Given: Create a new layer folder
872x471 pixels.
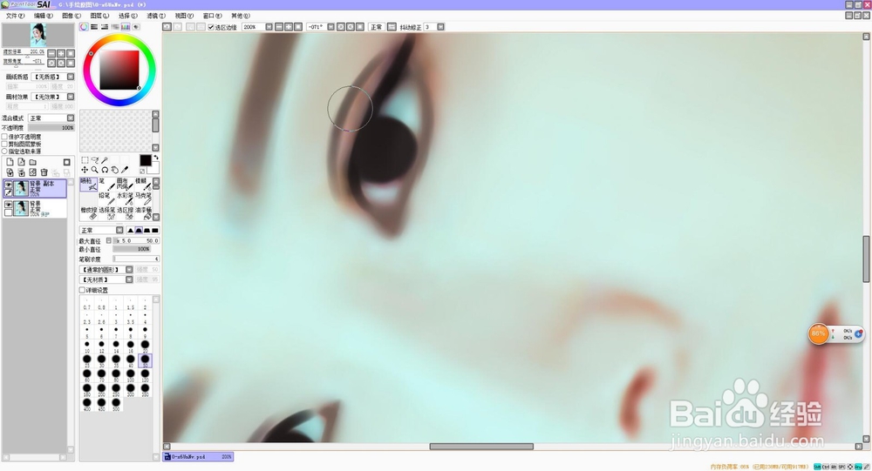Looking at the screenshot, I should [x=33, y=162].
